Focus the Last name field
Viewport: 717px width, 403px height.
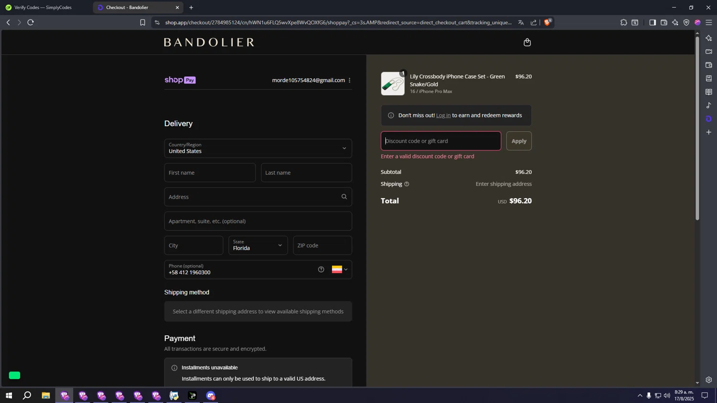[x=306, y=173]
